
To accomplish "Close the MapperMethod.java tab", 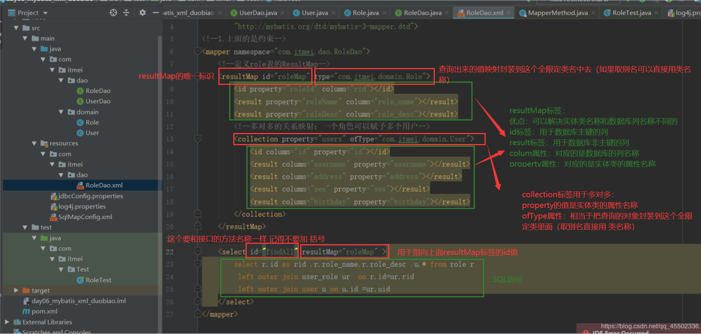I will pyautogui.click(x=593, y=13).
